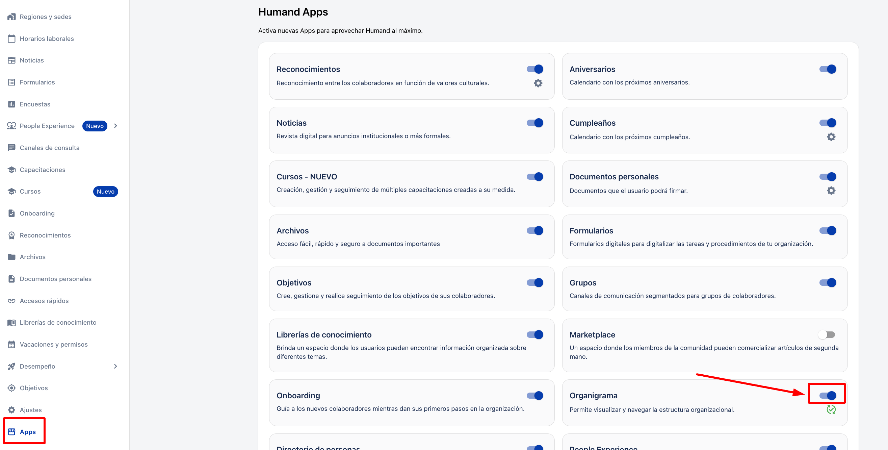Click the Nuevo badge beside Cursos
888x450 pixels.
click(x=105, y=191)
